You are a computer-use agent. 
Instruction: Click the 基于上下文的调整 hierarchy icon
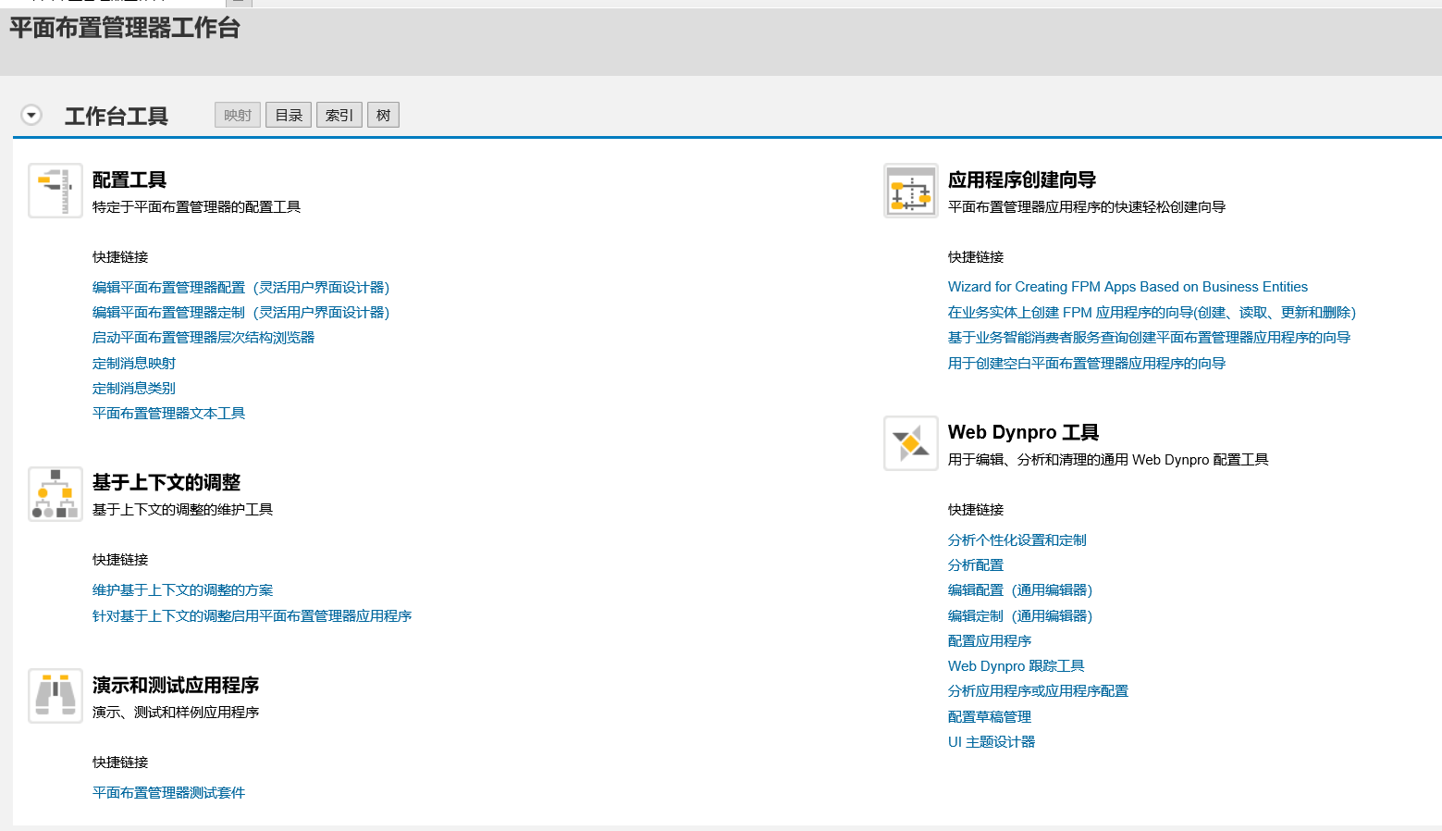pyautogui.click(x=55, y=493)
